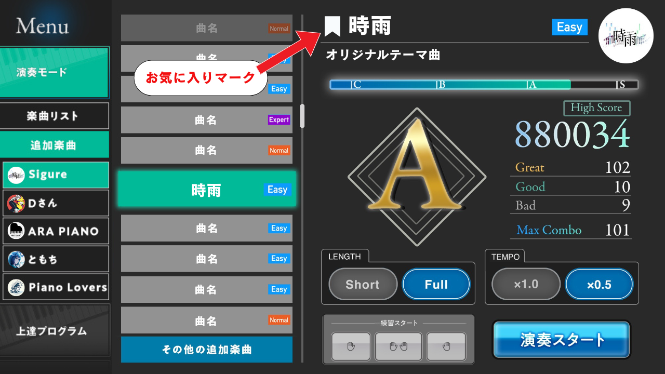
Task: Open the Piano Lovers artist entry
Action: (x=56, y=287)
